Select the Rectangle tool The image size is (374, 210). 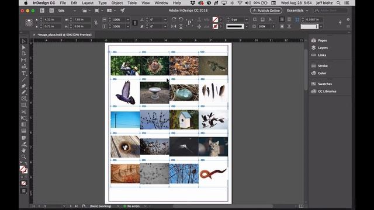pyautogui.click(x=23, y=105)
